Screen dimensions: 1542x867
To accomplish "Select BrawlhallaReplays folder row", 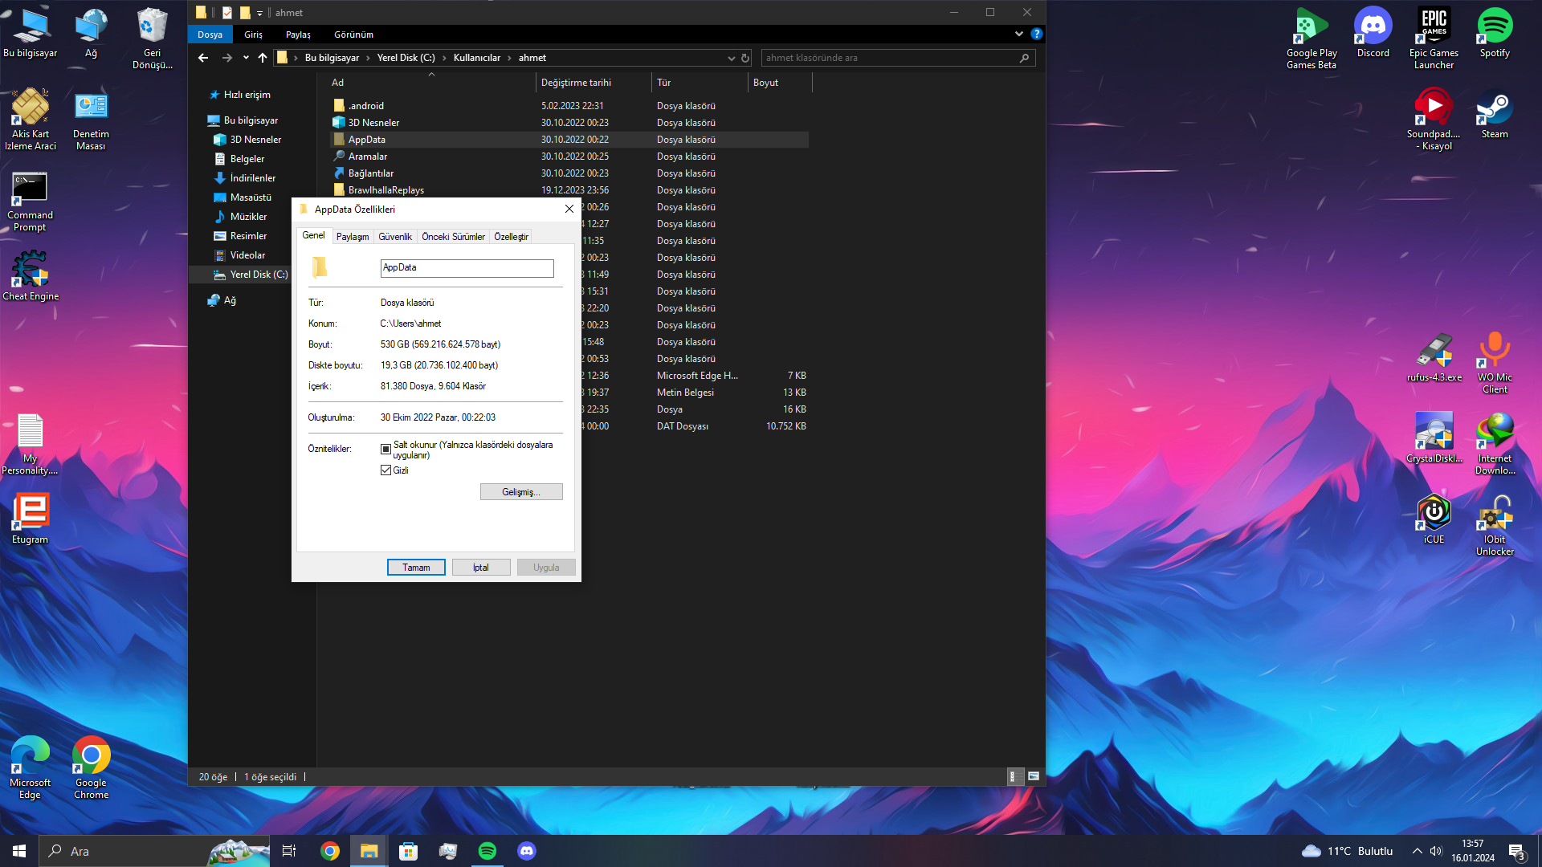I will click(570, 190).
